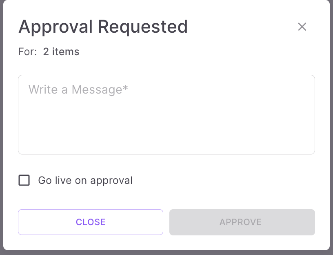Click the "Approval Requested" dialog title

103,27
